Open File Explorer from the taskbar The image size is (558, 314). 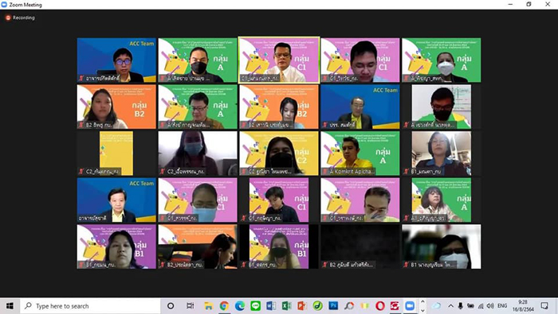click(209, 306)
